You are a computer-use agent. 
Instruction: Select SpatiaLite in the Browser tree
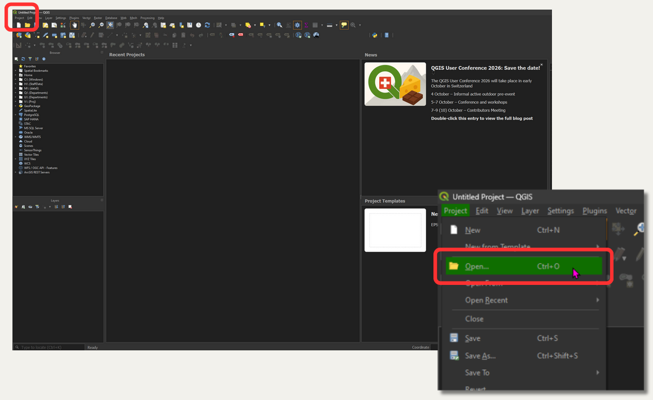click(x=30, y=111)
